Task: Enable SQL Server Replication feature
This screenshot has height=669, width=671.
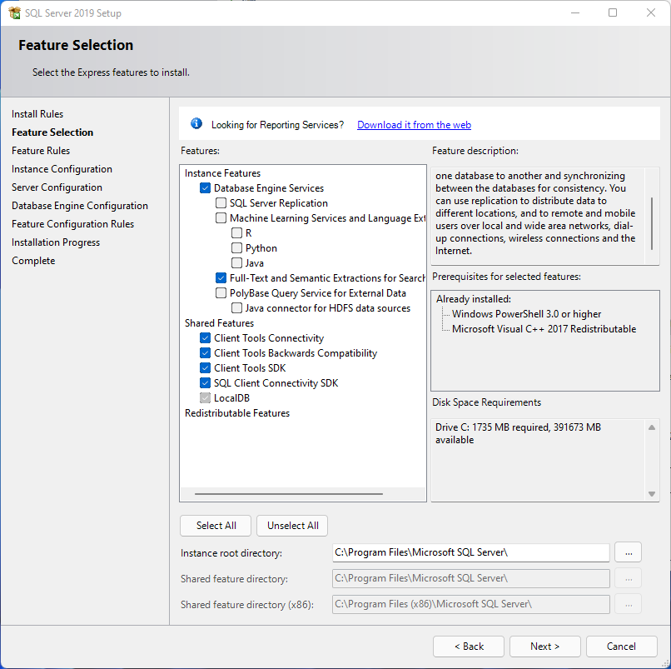Action: 221,203
